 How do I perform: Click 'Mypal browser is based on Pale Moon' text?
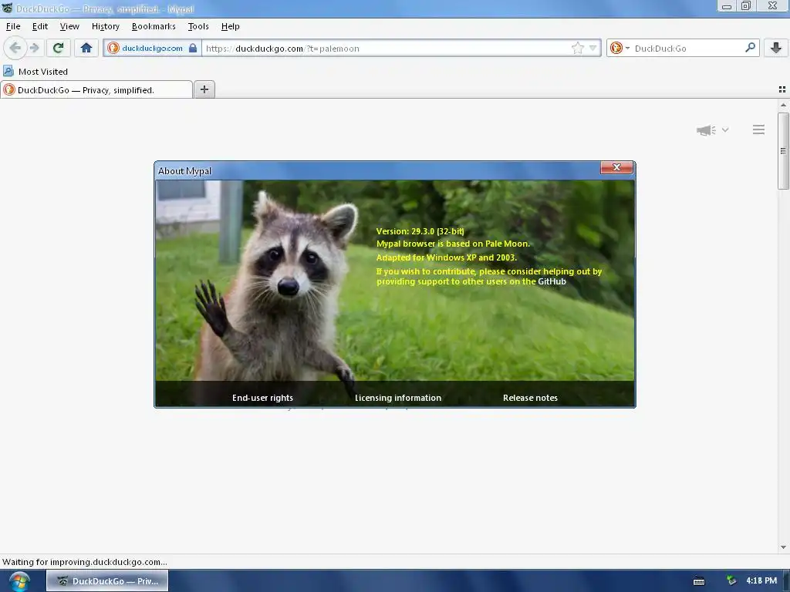pos(453,244)
